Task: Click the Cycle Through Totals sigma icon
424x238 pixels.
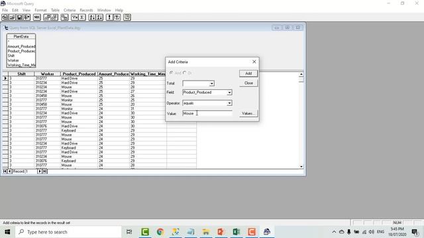Action: [x=82, y=17]
